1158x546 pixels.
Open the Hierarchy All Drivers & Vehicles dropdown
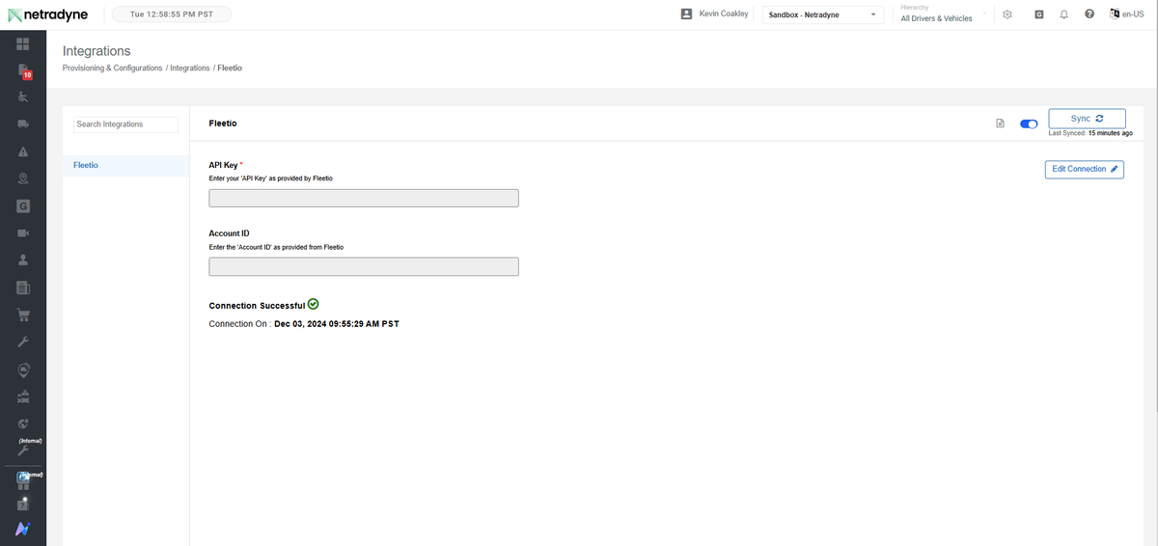[x=943, y=14]
